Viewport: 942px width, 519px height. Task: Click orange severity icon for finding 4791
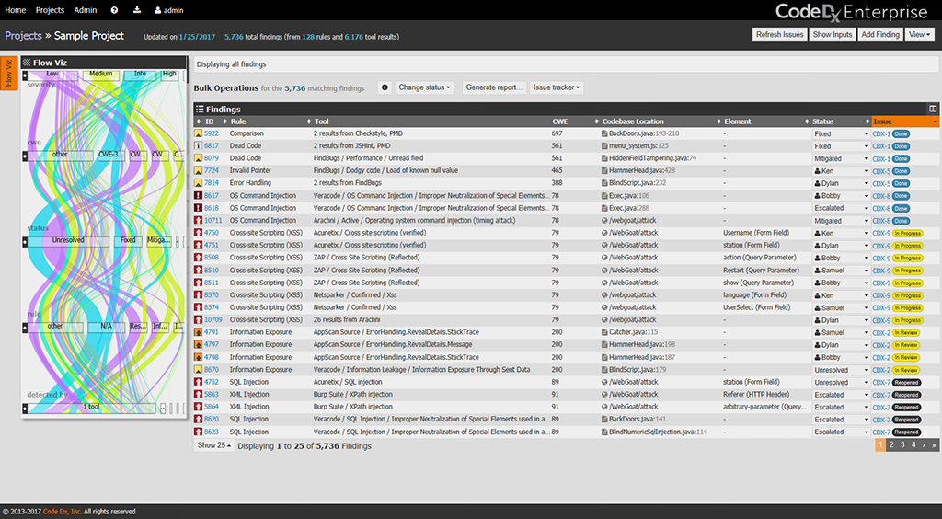(x=199, y=332)
